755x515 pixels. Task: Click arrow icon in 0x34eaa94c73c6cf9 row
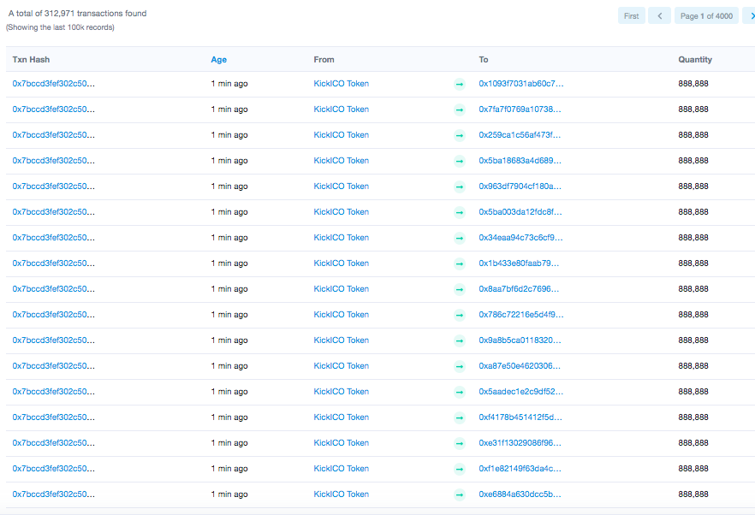click(x=460, y=238)
